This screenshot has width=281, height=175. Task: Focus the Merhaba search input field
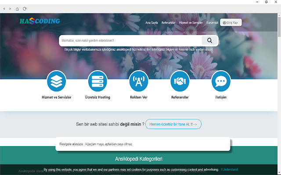(131, 41)
